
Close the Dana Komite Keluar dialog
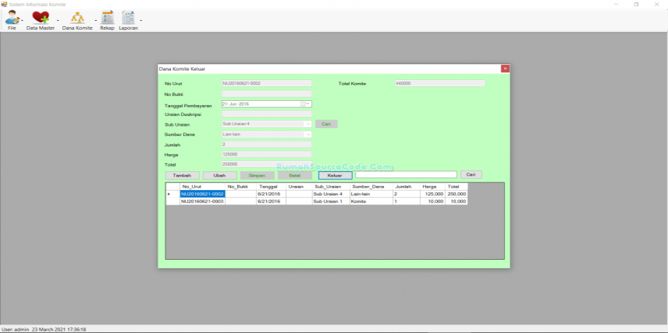[x=505, y=69]
